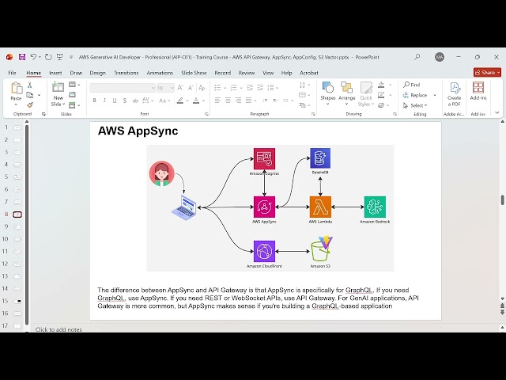Open the Paste clipboard icon
The image size is (506, 380).
(x=16, y=88)
